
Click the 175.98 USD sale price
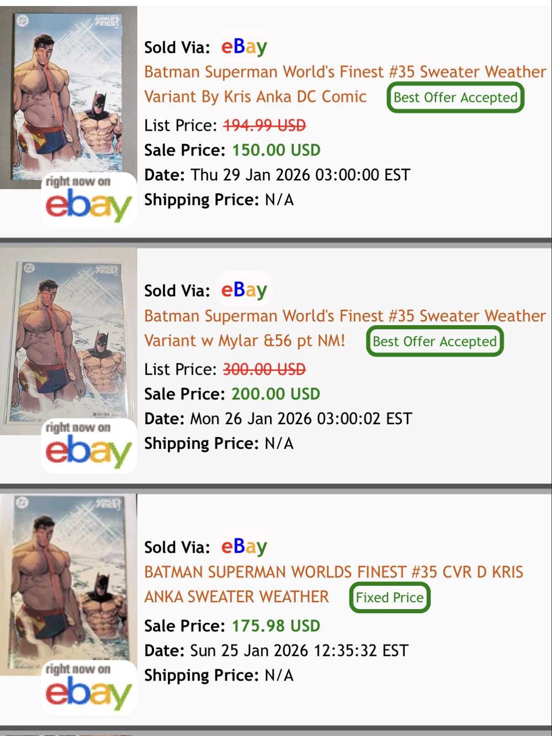click(x=276, y=626)
